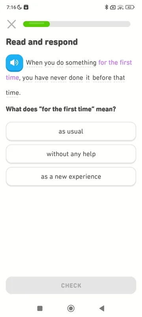
Task: Tap the Android recent apps square icon
Action: 40,308
